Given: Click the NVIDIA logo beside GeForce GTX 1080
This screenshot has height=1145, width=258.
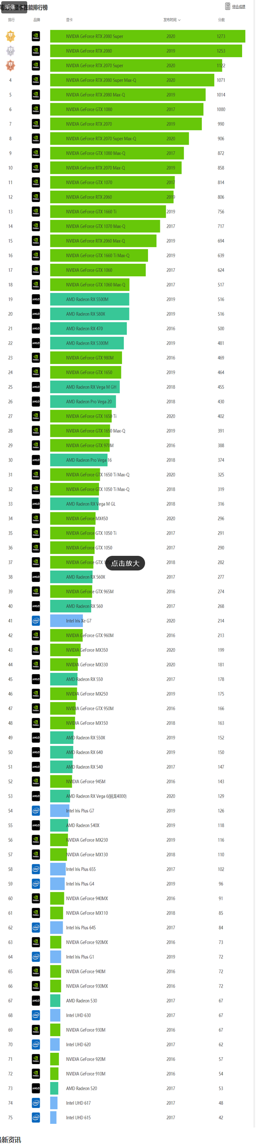Looking at the screenshot, I should point(36,109).
